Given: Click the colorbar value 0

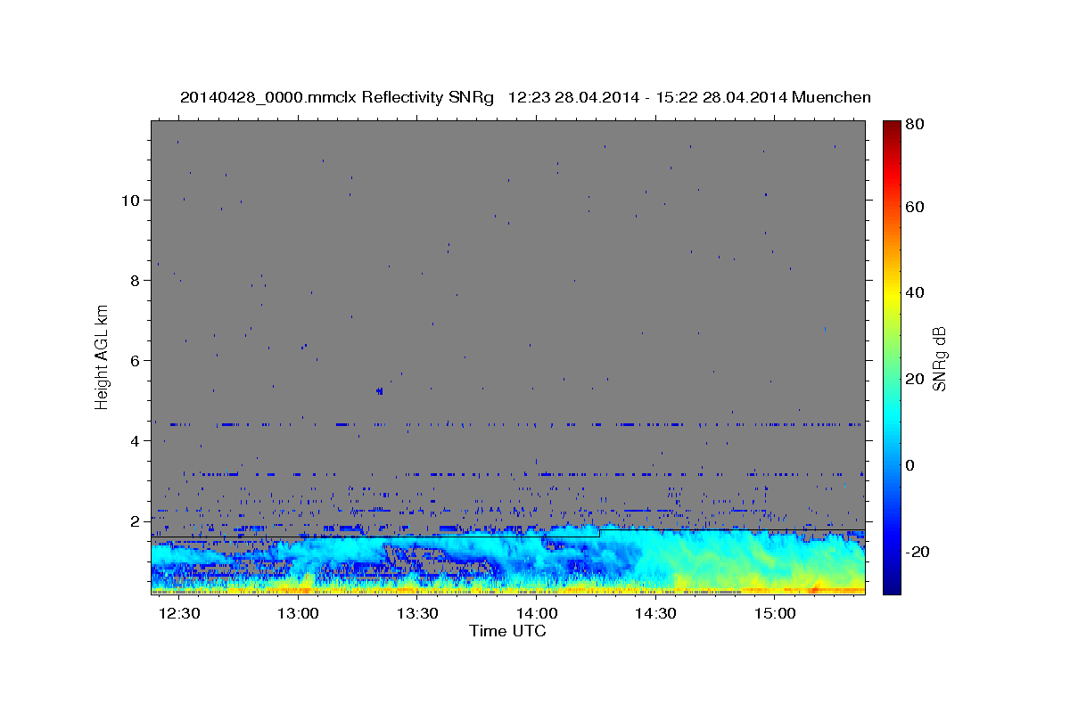Looking at the screenshot, I should tap(911, 465).
